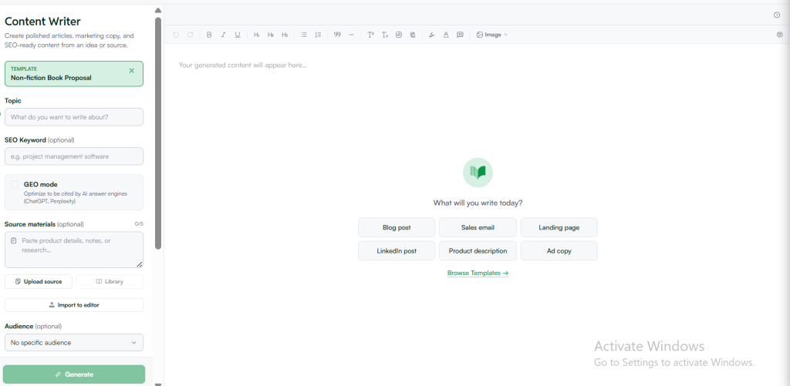Click the Topic input field
Screen dimensions: 790x386
[74, 117]
